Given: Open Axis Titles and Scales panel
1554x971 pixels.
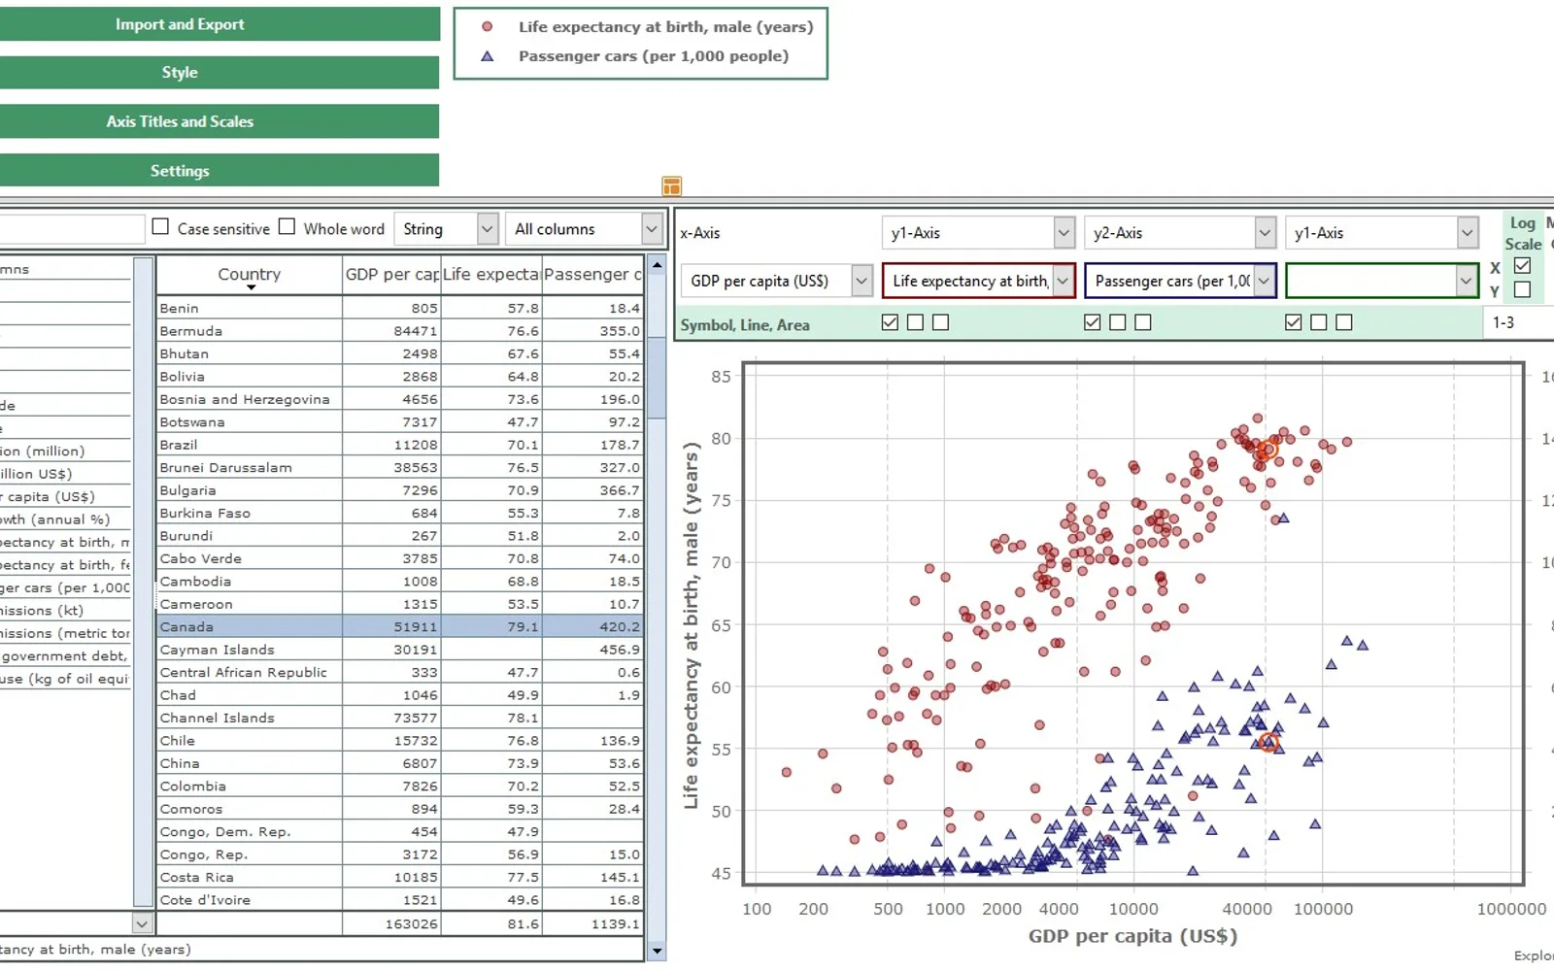Looking at the screenshot, I should 219,121.
